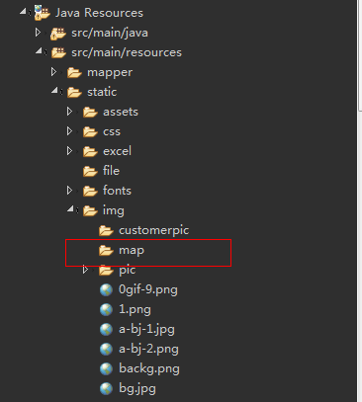This screenshot has width=362, height=402.
Task: Select the fonts folder name
Action: (x=117, y=191)
